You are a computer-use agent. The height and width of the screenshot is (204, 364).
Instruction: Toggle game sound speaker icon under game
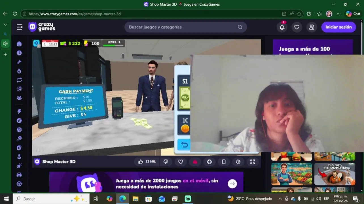238,162
